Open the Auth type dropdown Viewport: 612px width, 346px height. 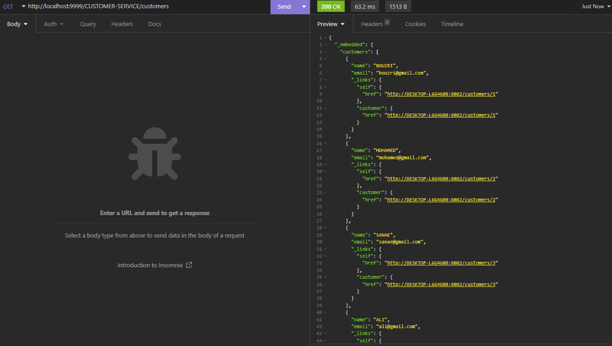pyautogui.click(x=54, y=24)
